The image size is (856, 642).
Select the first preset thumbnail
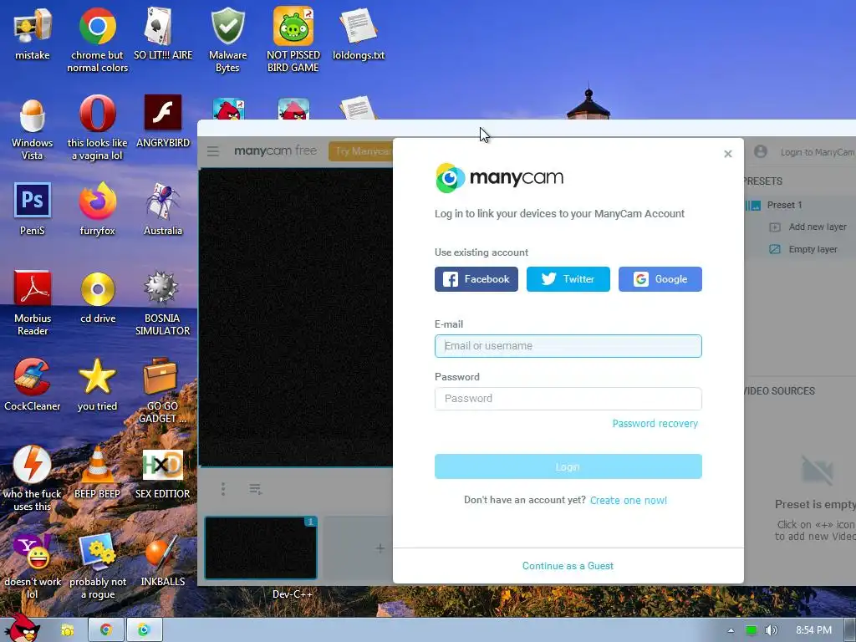pyautogui.click(x=261, y=548)
